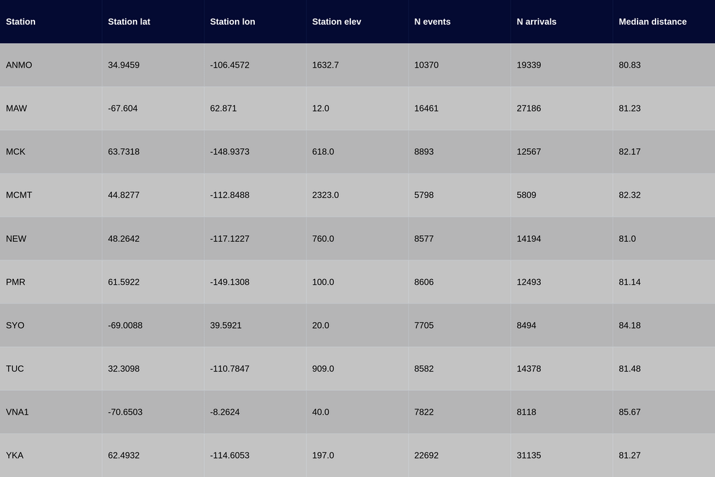Select the Station elev column header
Screen dimensions: 715x477
(x=336, y=22)
